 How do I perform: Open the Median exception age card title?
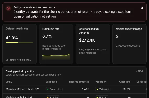[x=129, y=29]
